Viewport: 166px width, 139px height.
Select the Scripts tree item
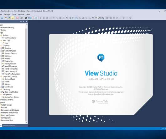click(x=3, y=30)
